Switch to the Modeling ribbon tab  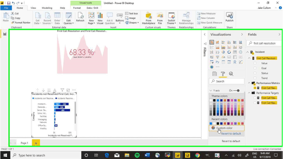[47, 8]
